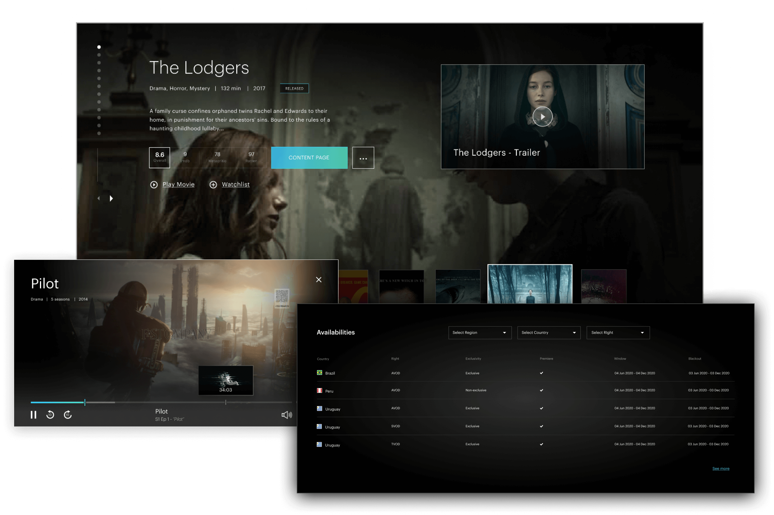Play The Lodgers trailer video

click(542, 117)
